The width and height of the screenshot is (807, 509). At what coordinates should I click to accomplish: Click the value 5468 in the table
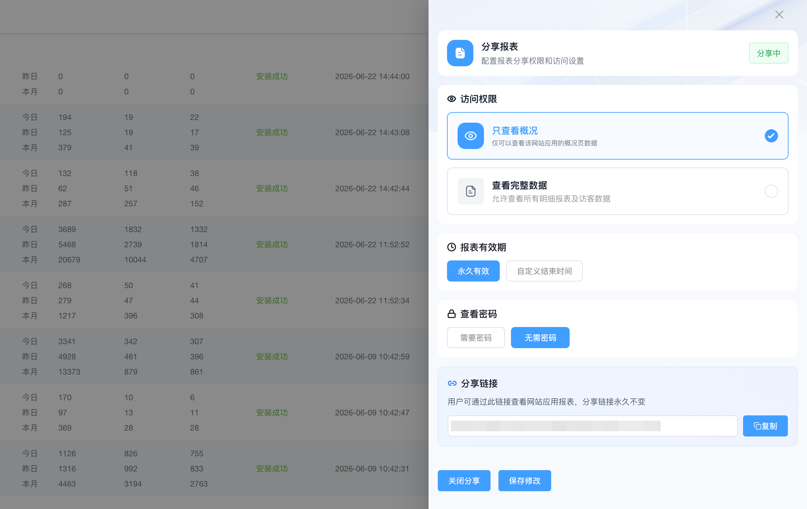click(x=67, y=244)
